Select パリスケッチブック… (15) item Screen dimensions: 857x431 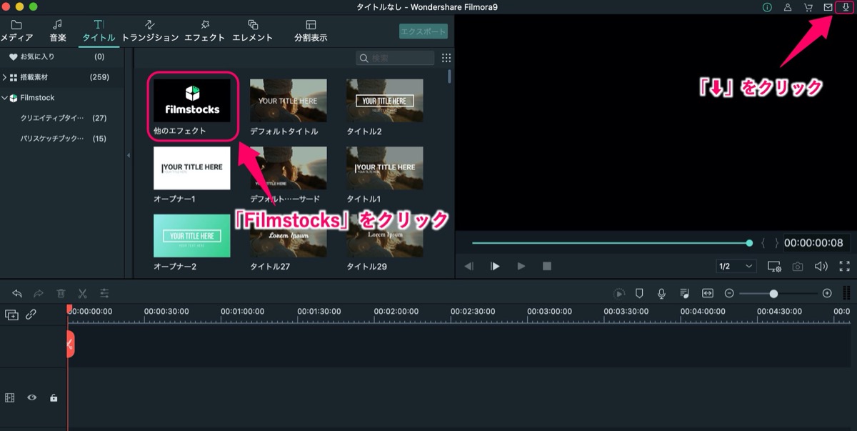coord(62,139)
